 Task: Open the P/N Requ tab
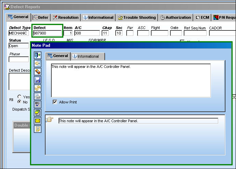point(224,17)
